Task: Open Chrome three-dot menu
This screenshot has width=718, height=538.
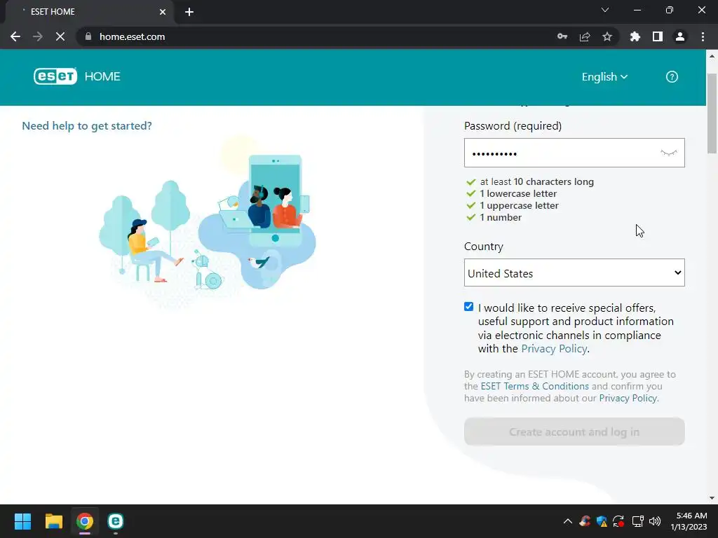Action: point(703,36)
